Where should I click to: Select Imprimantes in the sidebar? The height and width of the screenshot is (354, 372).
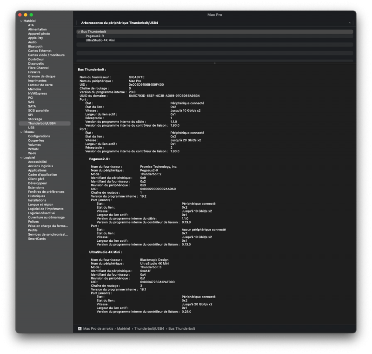pos(37,81)
